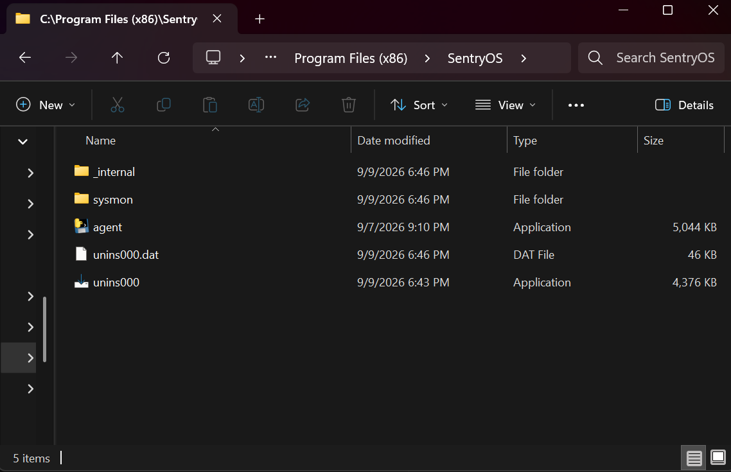Click the Delete trash can icon

pos(349,105)
